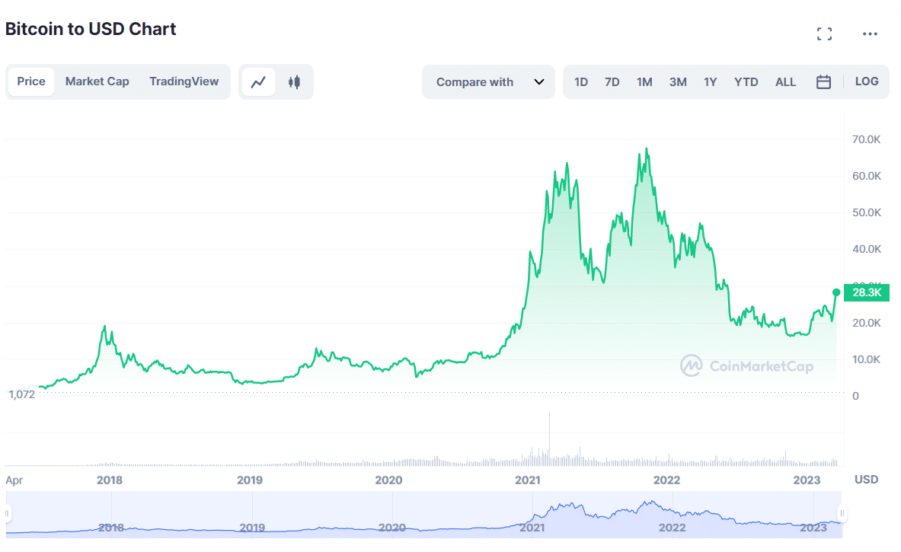901x552 pixels.
Task: Click the 60.0K y-axis label
Action: pos(866,177)
